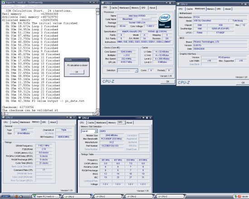This screenshot has width=249, height=199.
Task: Click the Loop 24 finished log line
Action: [33, 98]
